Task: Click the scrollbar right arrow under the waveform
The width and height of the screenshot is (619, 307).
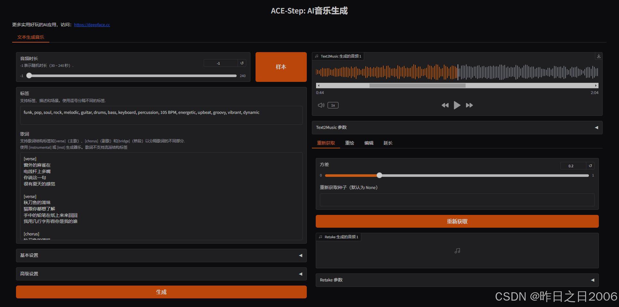Action: click(x=596, y=85)
